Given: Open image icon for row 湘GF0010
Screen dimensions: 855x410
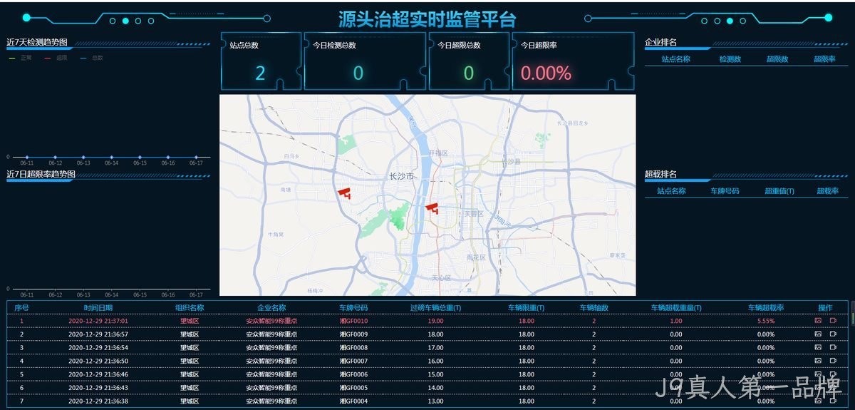Looking at the screenshot, I should [x=818, y=321].
